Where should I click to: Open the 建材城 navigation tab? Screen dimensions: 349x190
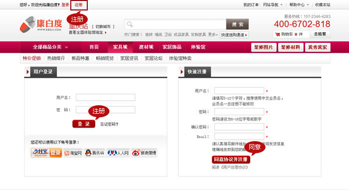[x=146, y=47]
